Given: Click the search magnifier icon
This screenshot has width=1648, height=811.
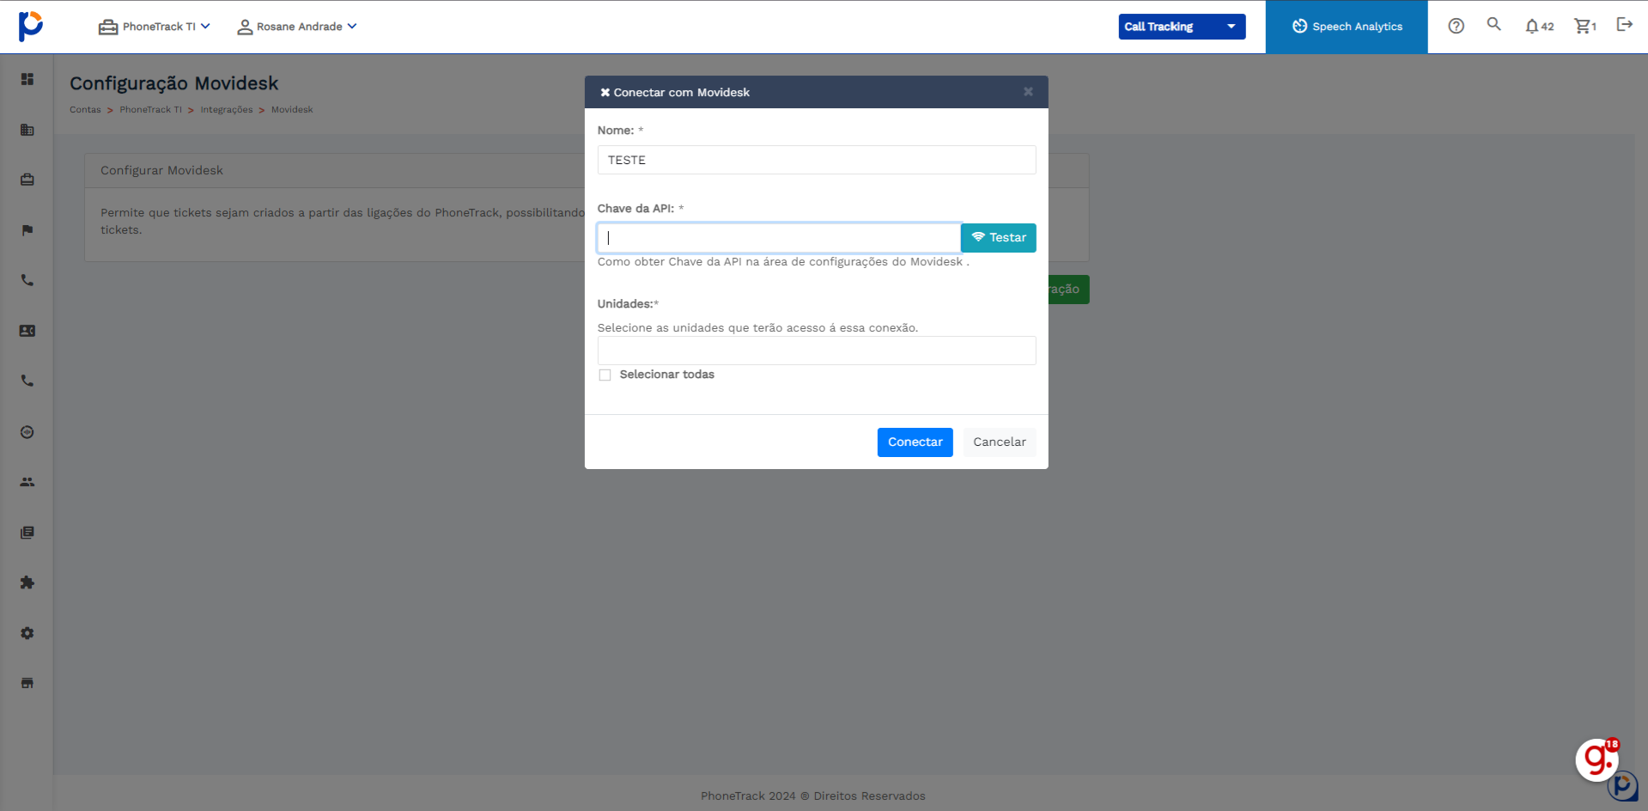Looking at the screenshot, I should click(x=1494, y=25).
